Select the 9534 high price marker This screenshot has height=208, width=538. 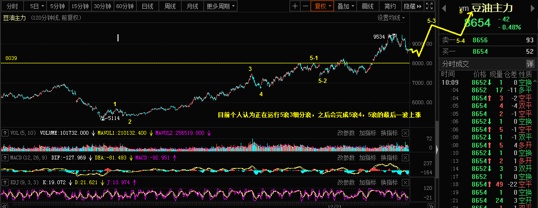point(380,36)
